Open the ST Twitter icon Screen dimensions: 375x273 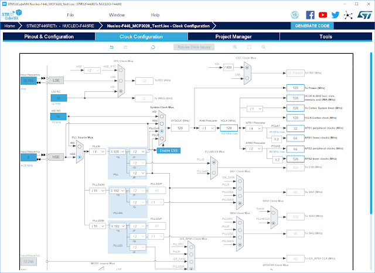tap(335, 15)
